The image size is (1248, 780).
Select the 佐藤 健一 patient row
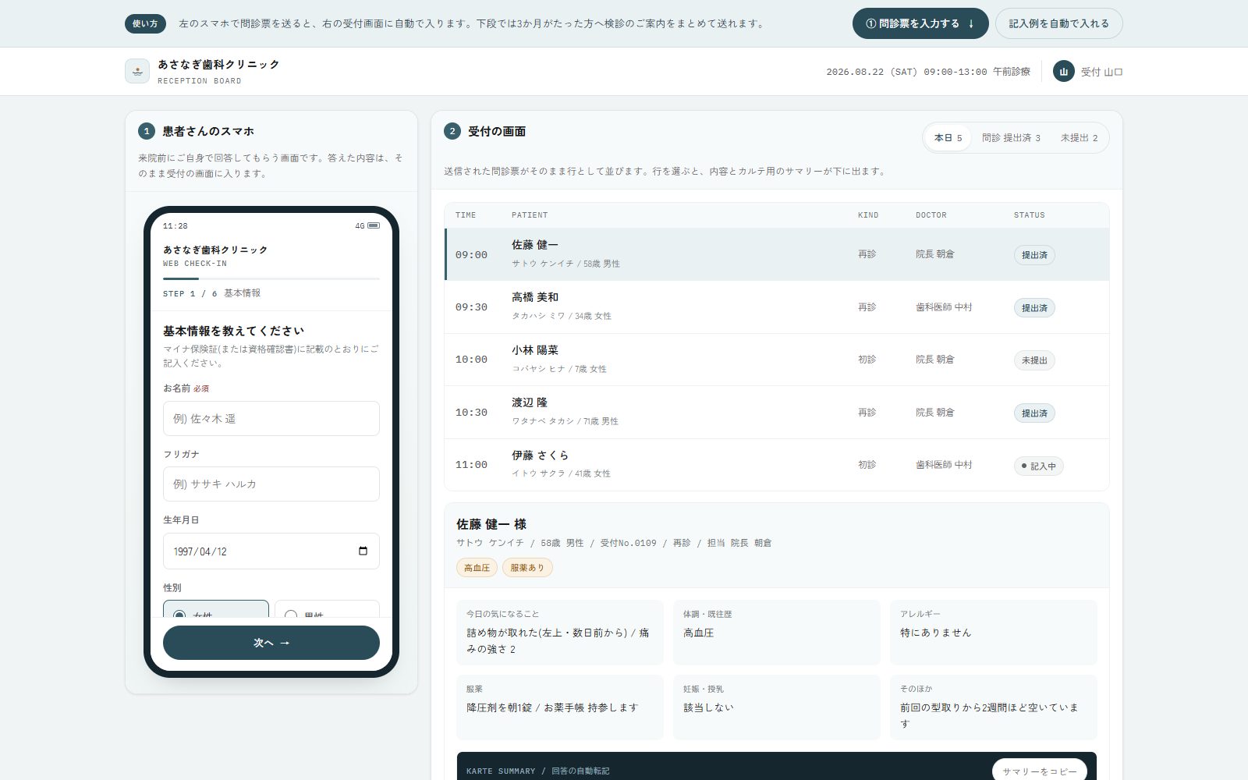(x=777, y=254)
